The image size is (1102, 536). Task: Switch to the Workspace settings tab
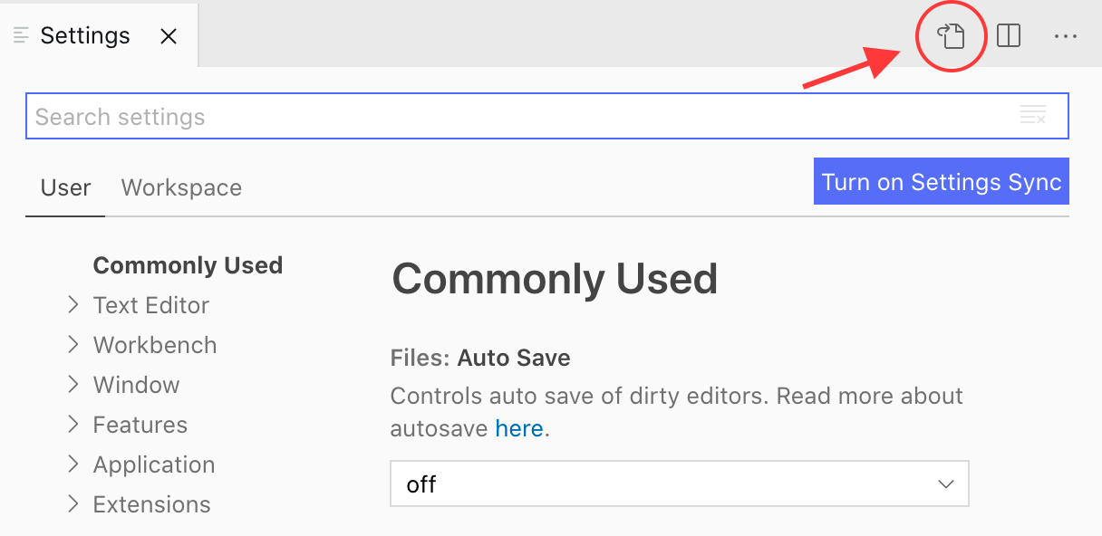[181, 188]
